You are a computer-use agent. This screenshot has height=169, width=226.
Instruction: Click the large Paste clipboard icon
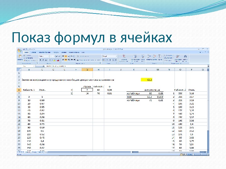tap(20, 56)
